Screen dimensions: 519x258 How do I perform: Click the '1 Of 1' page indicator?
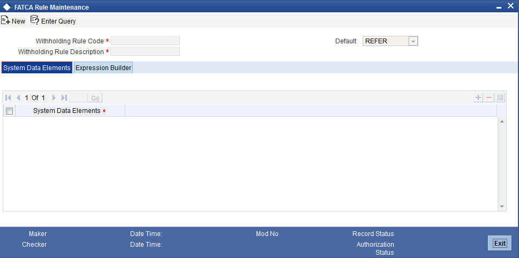(x=35, y=98)
